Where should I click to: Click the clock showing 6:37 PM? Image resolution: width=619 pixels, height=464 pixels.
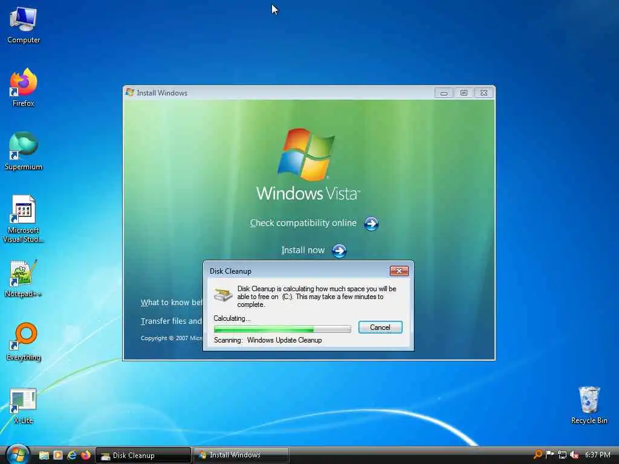pos(597,455)
